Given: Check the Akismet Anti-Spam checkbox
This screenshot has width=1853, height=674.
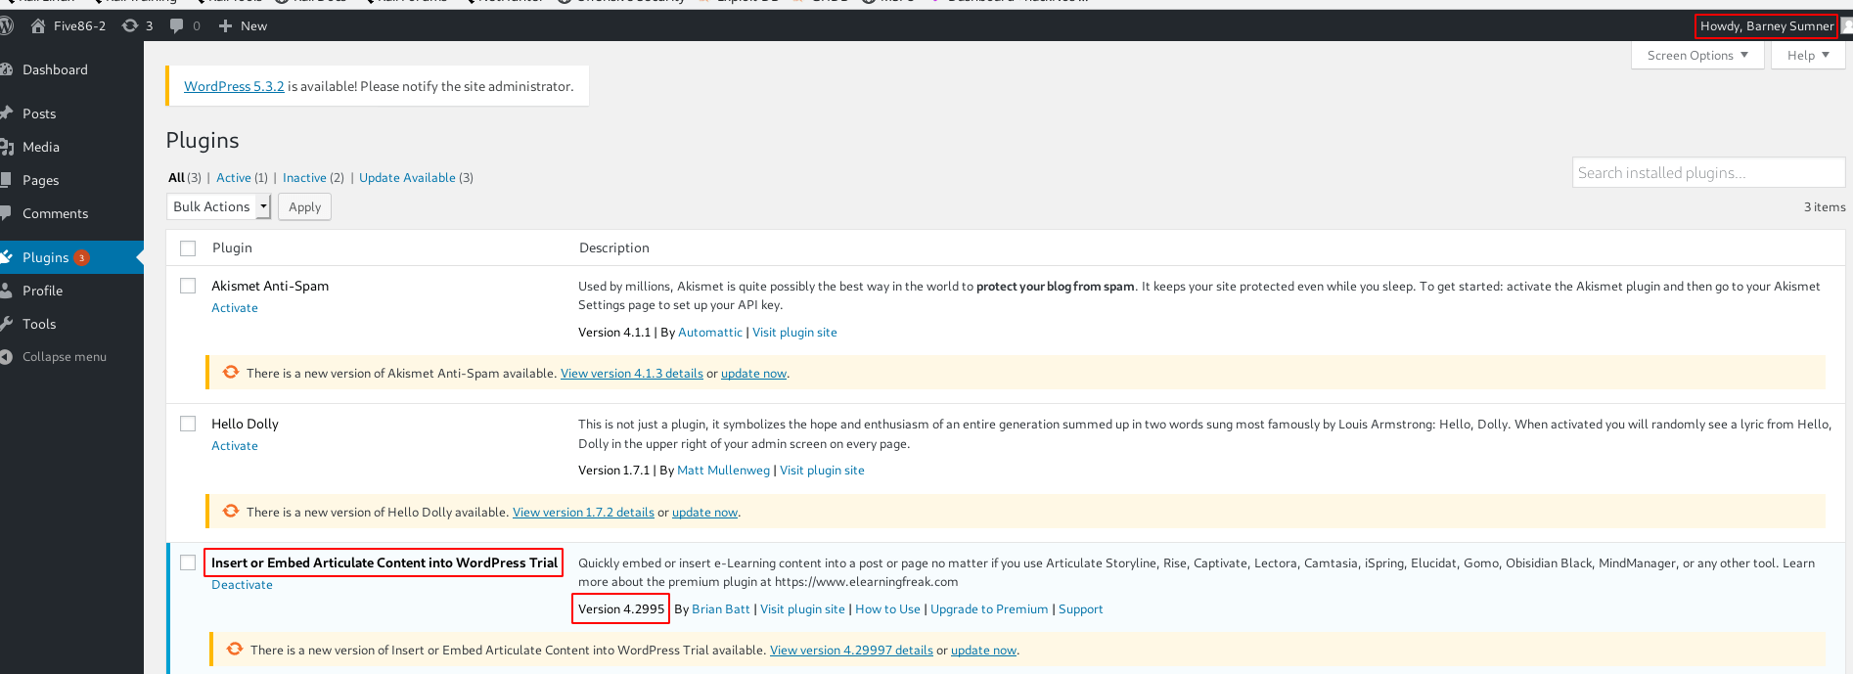Looking at the screenshot, I should click(x=188, y=286).
